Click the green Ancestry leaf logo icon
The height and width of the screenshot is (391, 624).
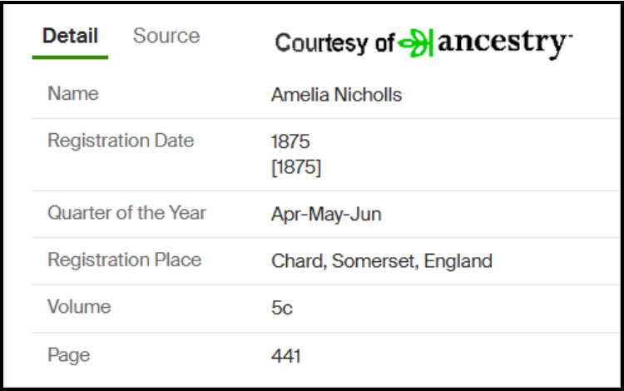(x=415, y=43)
